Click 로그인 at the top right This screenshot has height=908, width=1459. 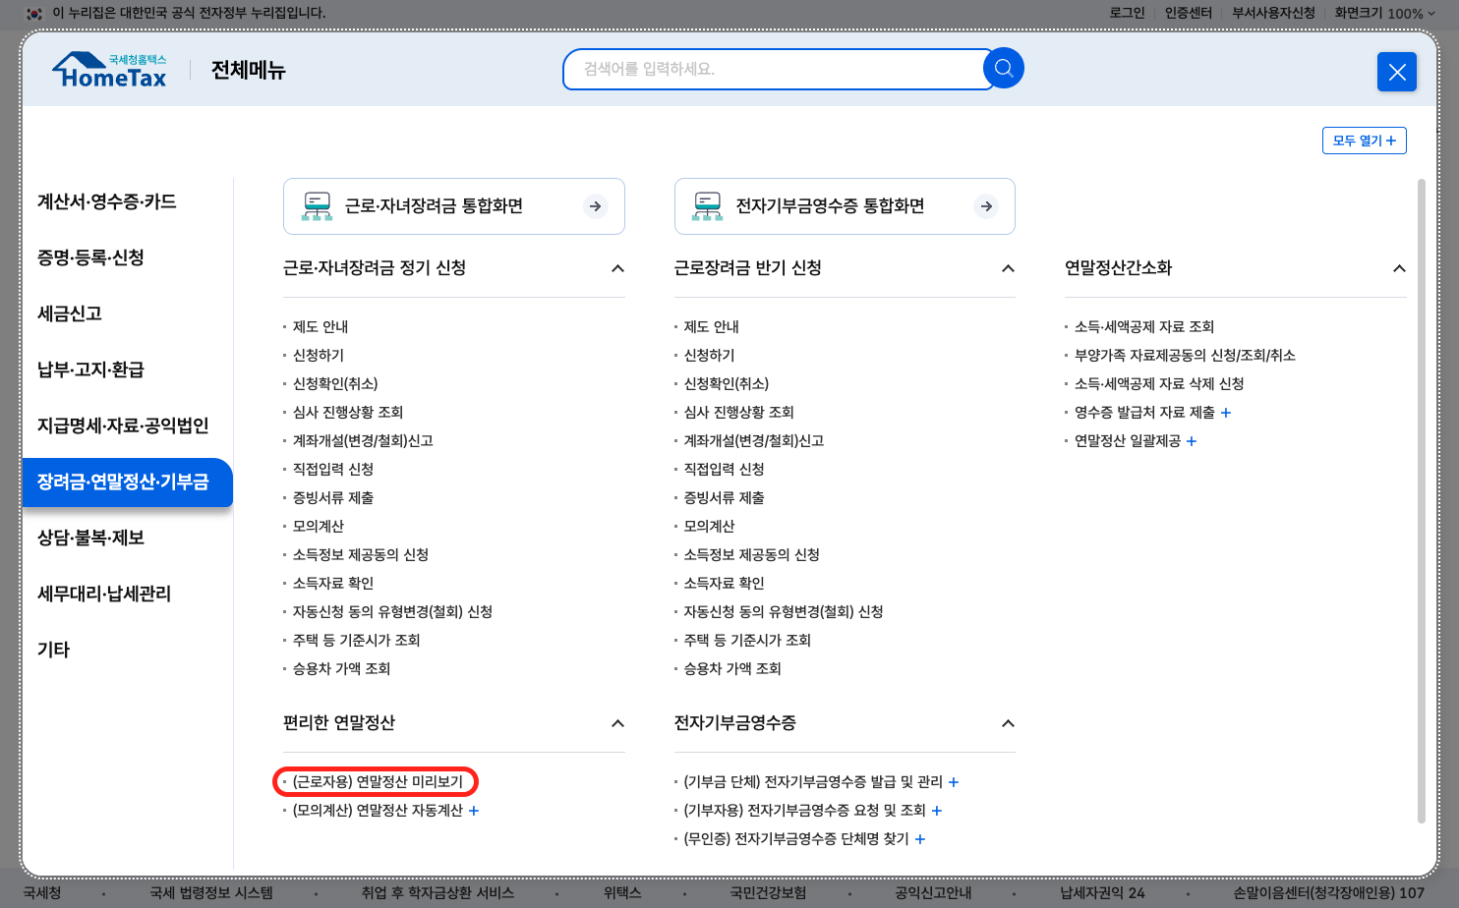1127,14
